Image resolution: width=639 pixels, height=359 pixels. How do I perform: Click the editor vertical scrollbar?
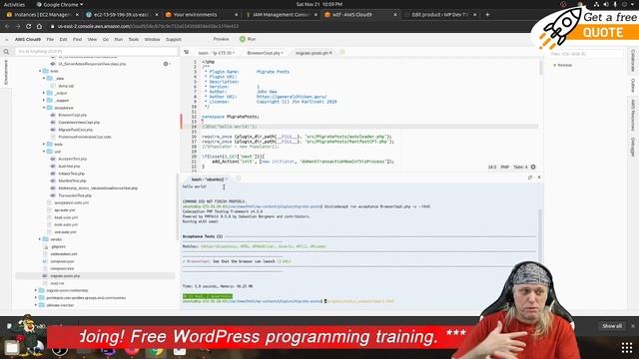pos(541,69)
